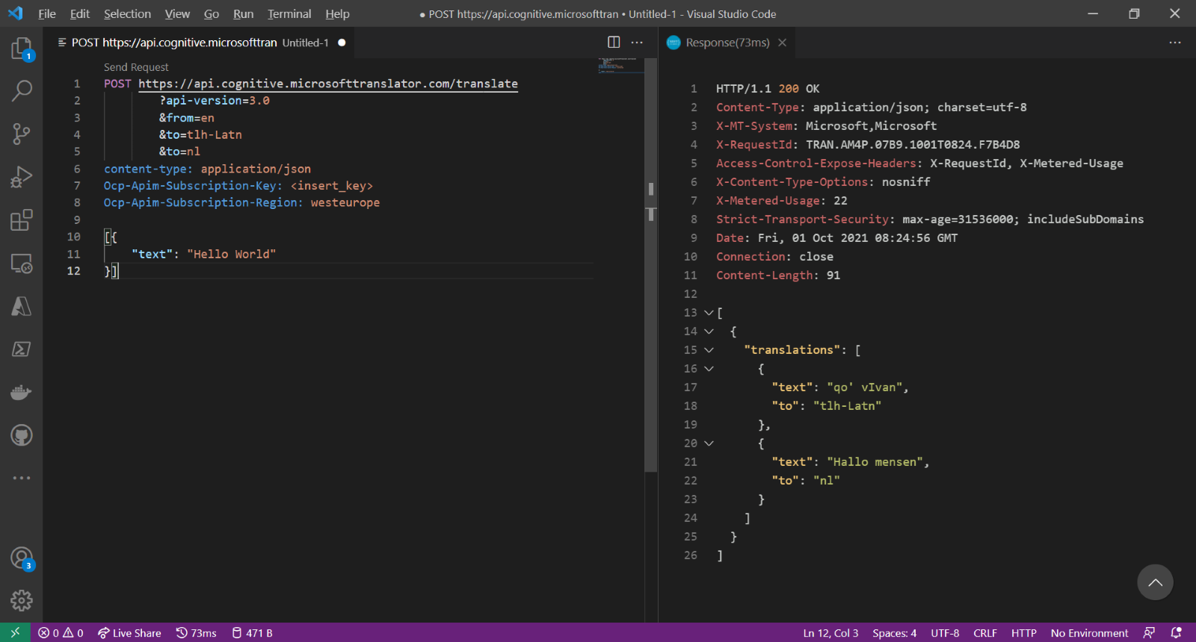Open the Source Control view
Screen dimensions: 1196x642
[x=21, y=134]
